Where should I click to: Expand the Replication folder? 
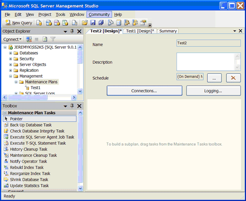(x=10, y=70)
